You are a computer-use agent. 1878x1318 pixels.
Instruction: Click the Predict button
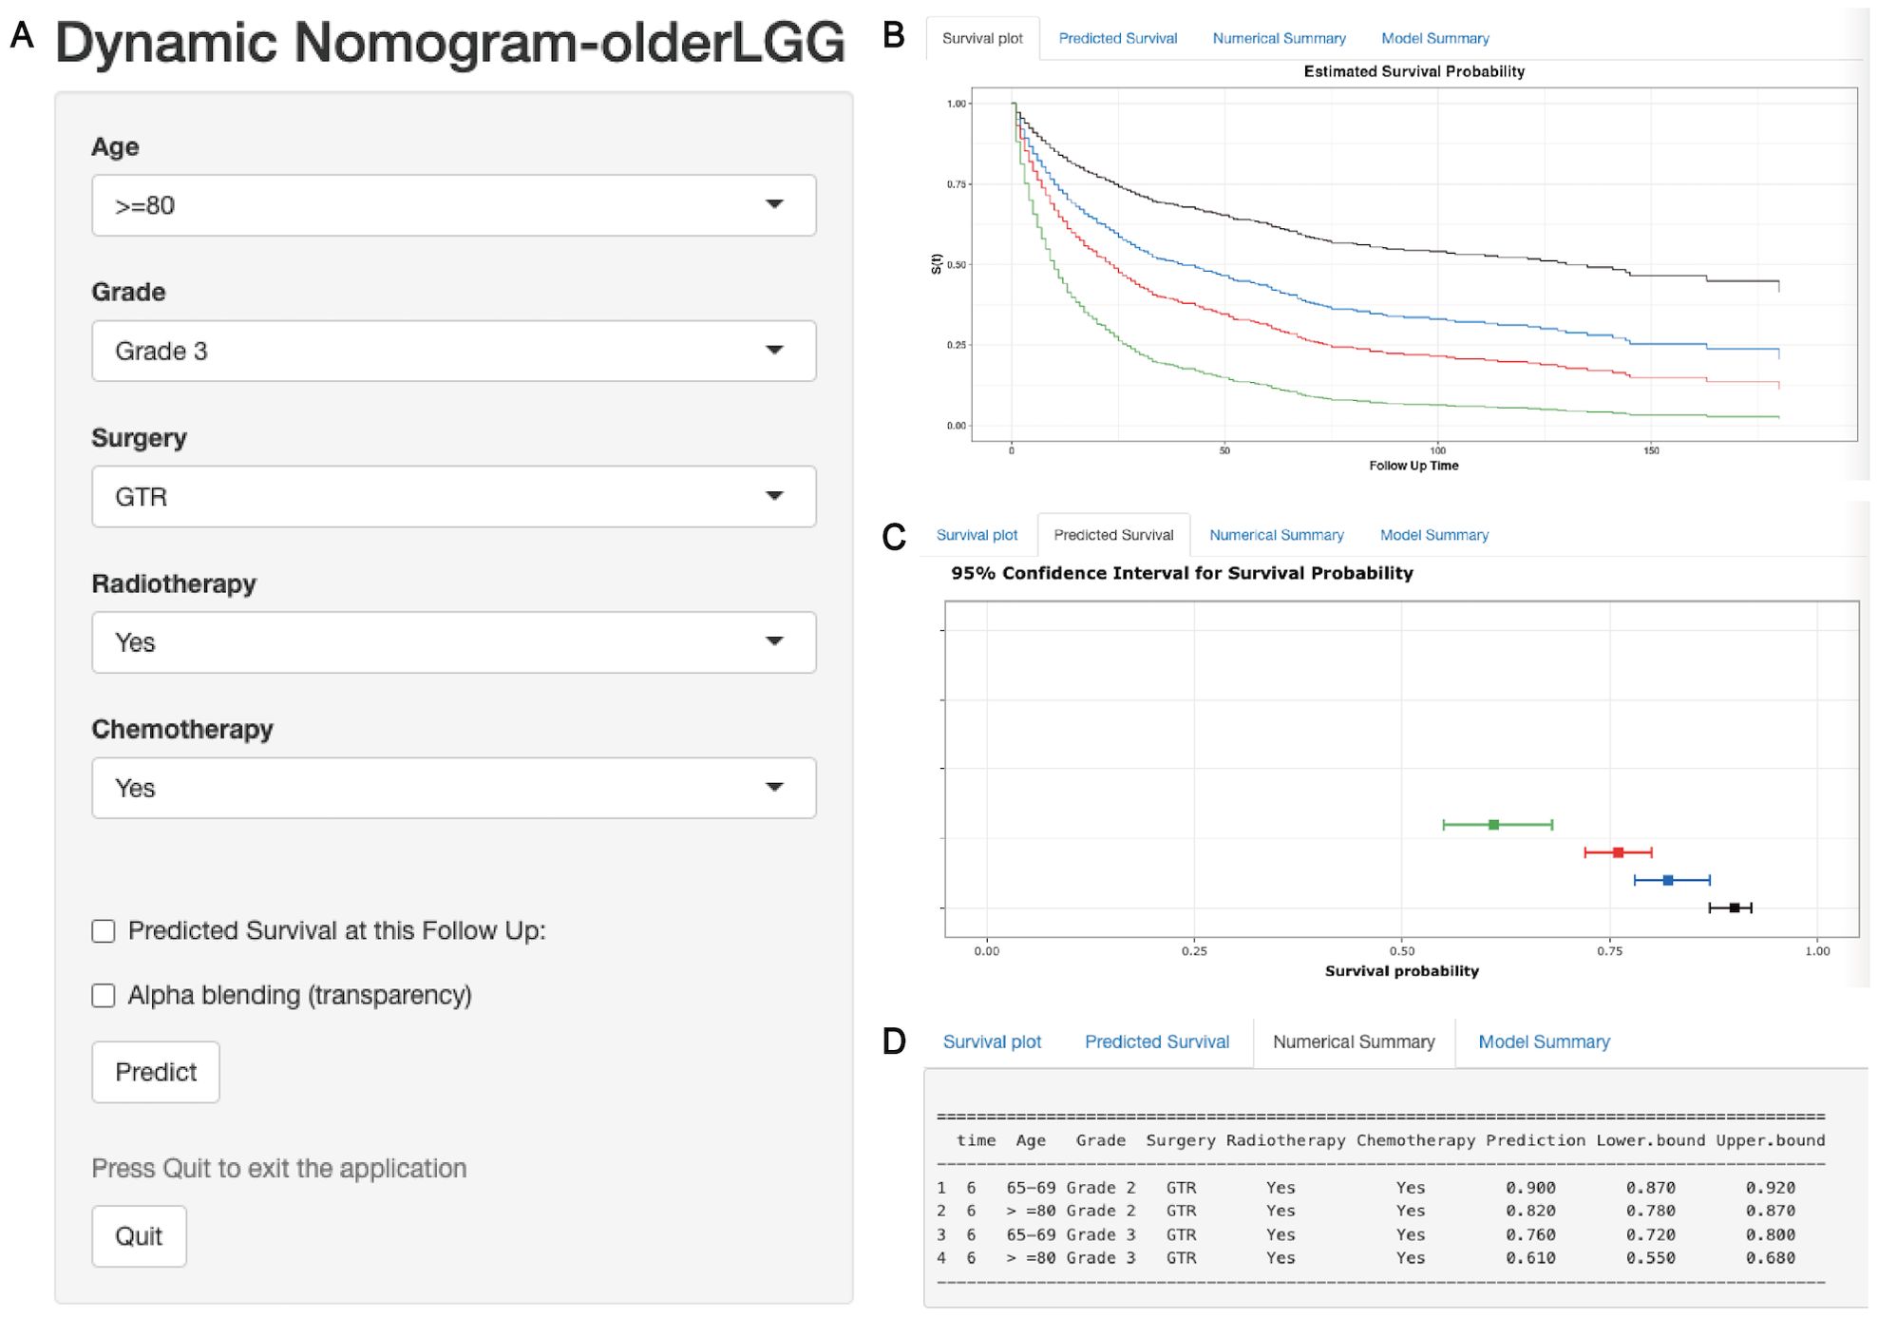156,1072
